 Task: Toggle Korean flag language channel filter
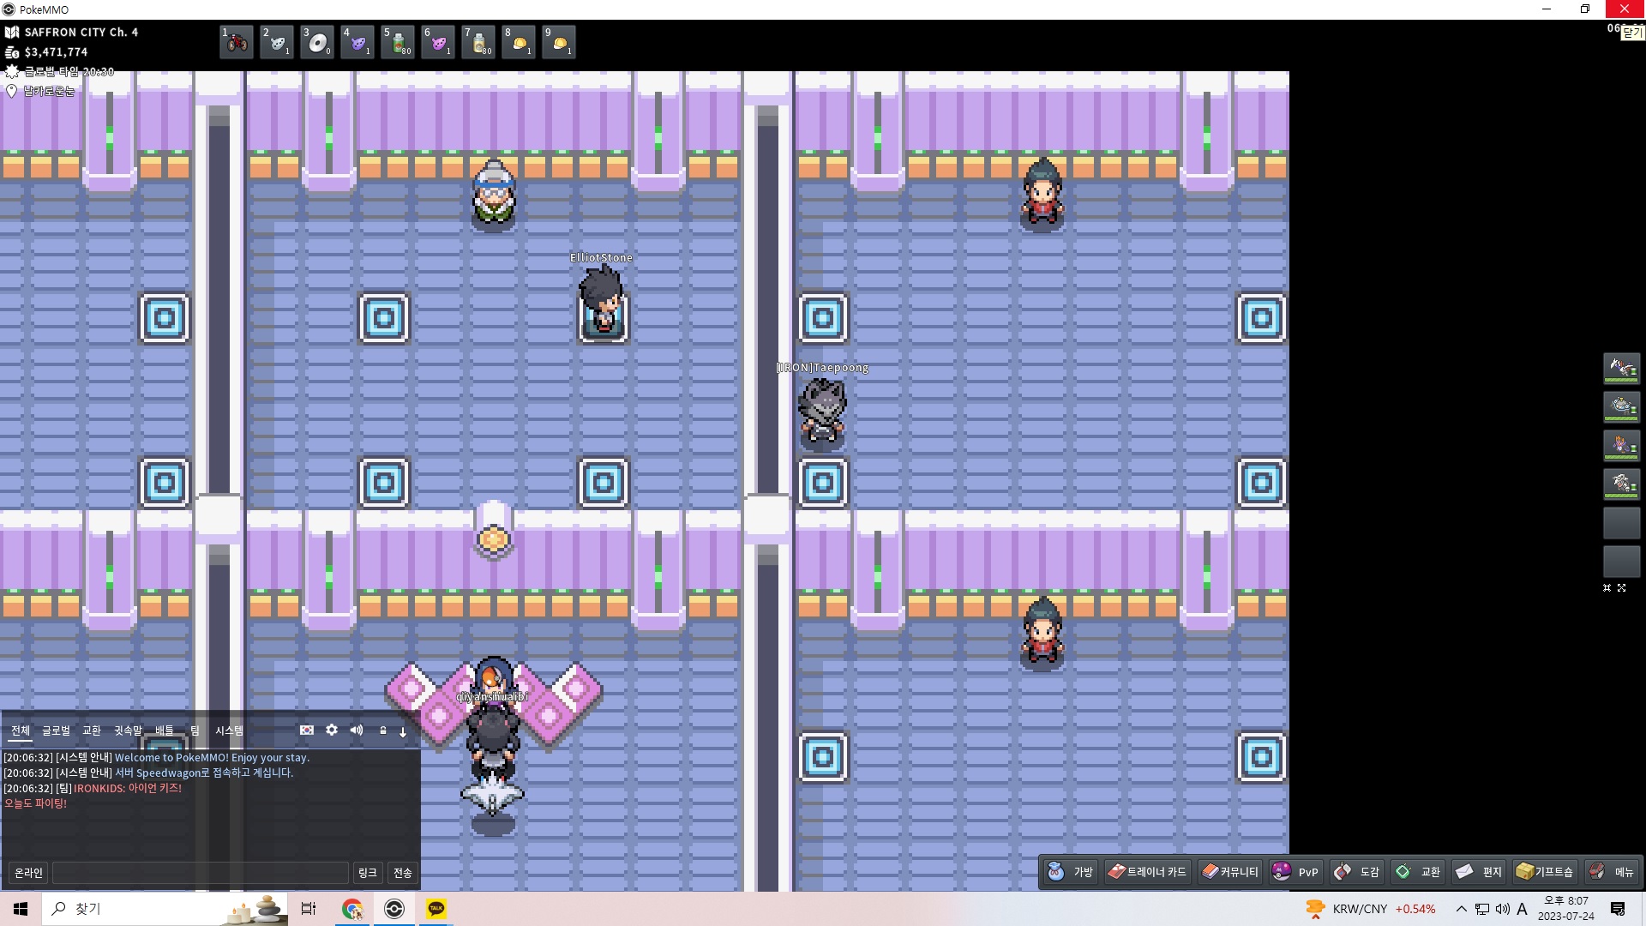click(307, 731)
